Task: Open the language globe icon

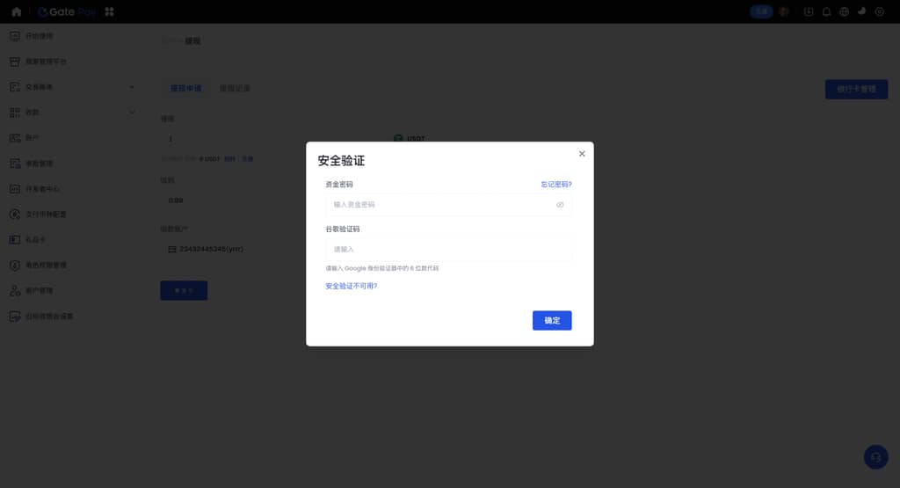Action: tap(844, 11)
